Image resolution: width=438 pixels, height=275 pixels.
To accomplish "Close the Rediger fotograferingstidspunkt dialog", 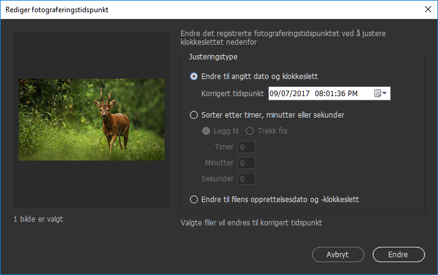I will (x=428, y=9).
